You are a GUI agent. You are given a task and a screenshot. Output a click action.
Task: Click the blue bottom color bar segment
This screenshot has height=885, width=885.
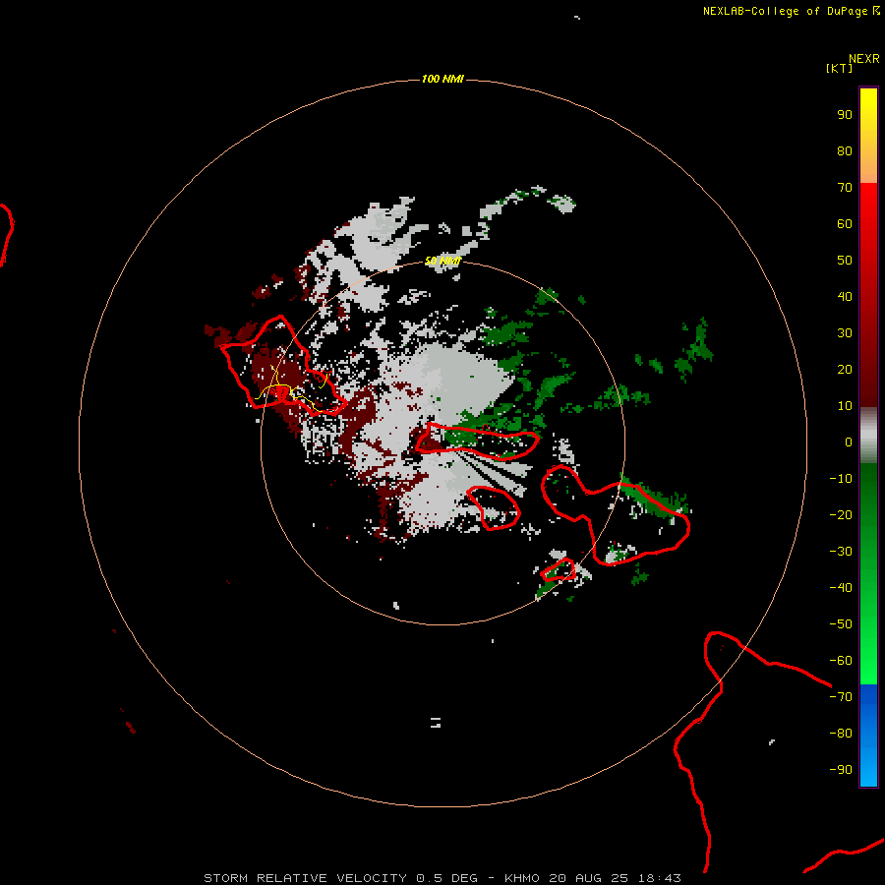[868, 736]
